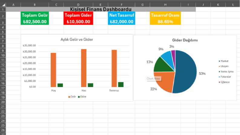Click the Gelir legend entry
This screenshot has width=240, height=135.
(x=72, y=97)
